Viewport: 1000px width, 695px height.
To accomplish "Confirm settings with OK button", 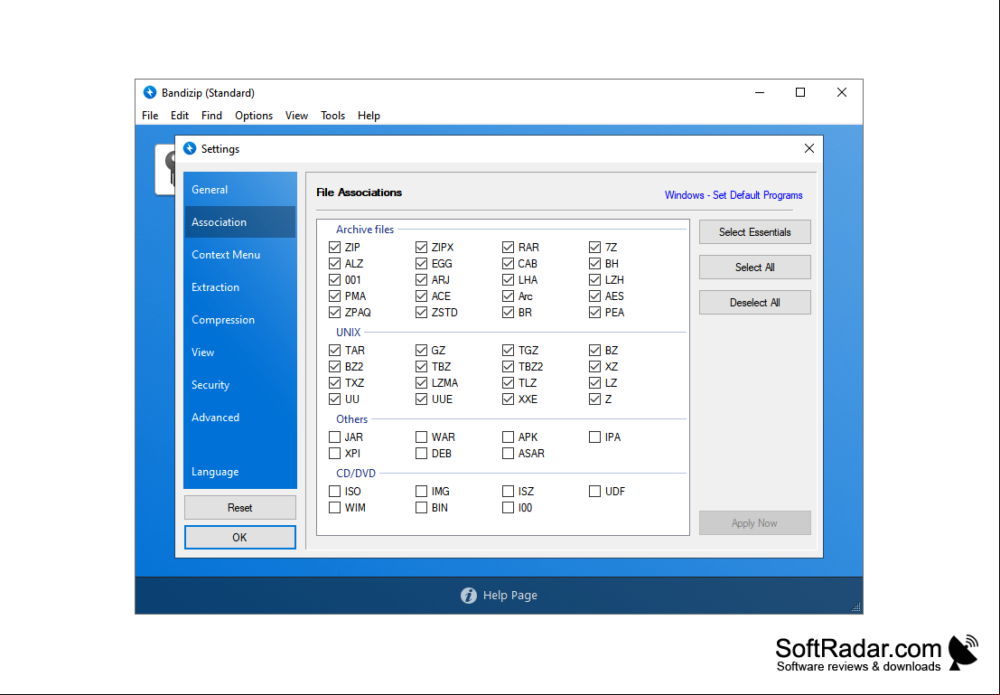I will pyautogui.click(x=239, y=538).
